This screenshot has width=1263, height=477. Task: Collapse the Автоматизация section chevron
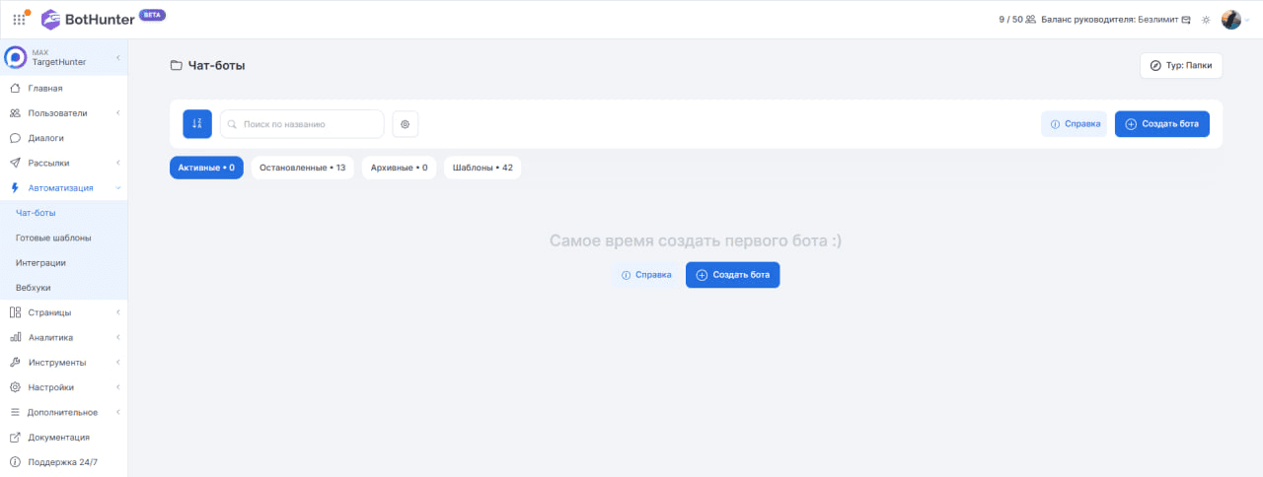point(117,187)
